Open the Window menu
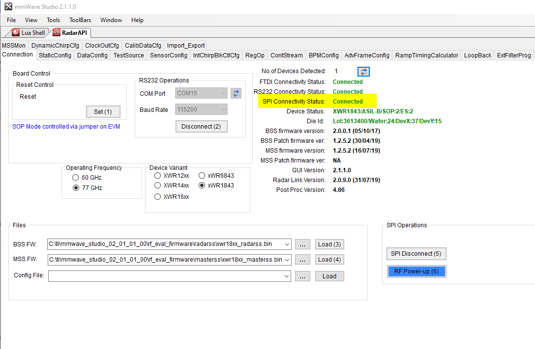Screen dimensions: 535x349 tap(111, 20)
